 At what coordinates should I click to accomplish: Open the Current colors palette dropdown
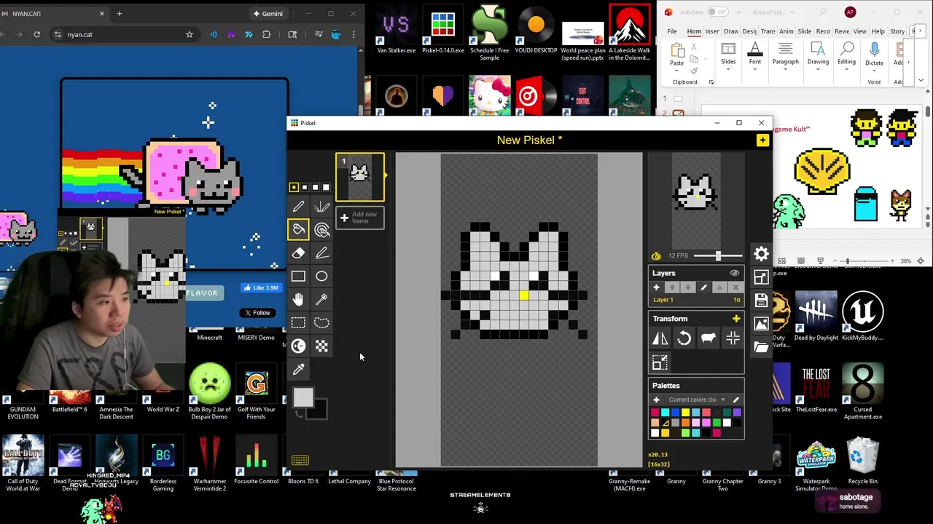click(x=696, y=400)
